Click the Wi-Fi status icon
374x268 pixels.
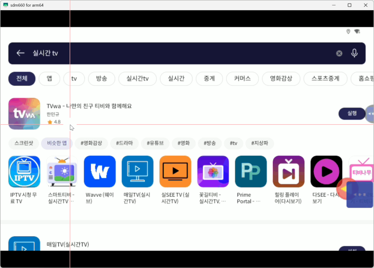(357, 31)
